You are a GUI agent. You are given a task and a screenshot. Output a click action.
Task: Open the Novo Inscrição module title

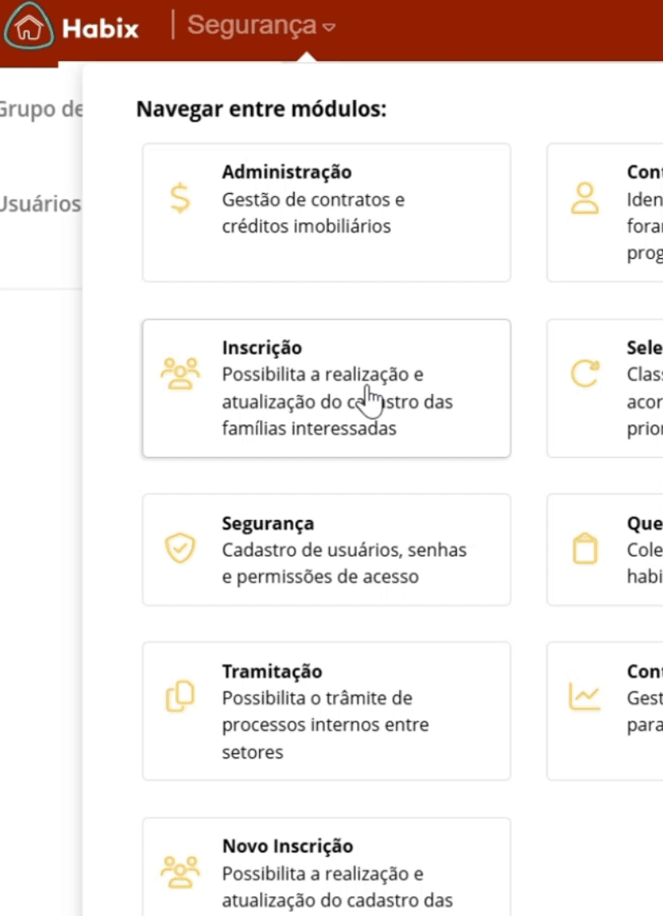click(287, 846)
